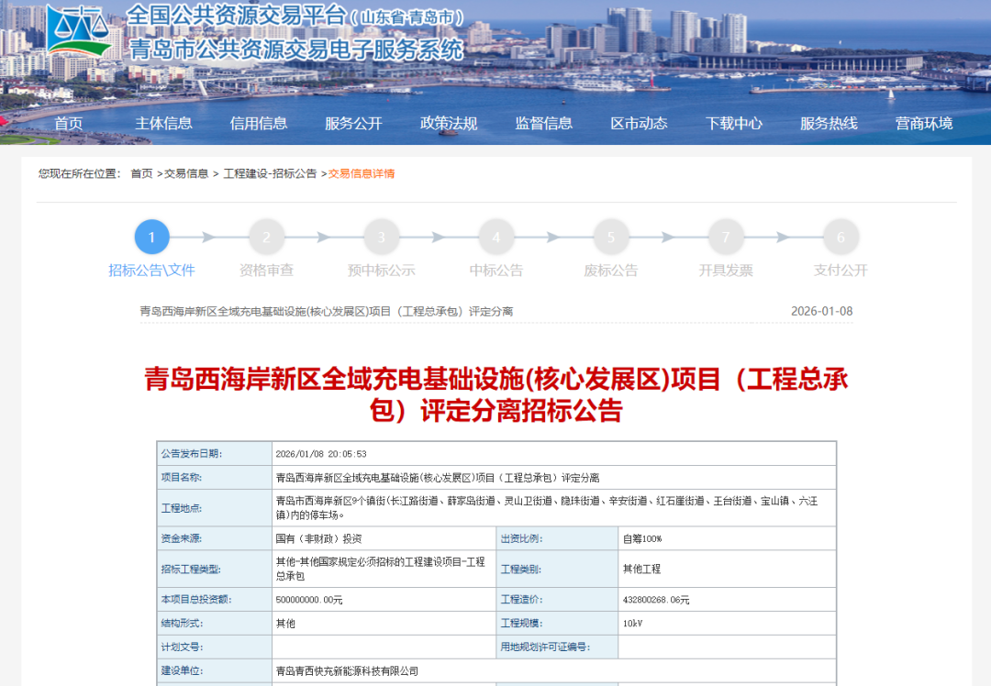991x686 pixels.
Task: Click the 出资比例 label cell
Action: click(x=557, y=538)
